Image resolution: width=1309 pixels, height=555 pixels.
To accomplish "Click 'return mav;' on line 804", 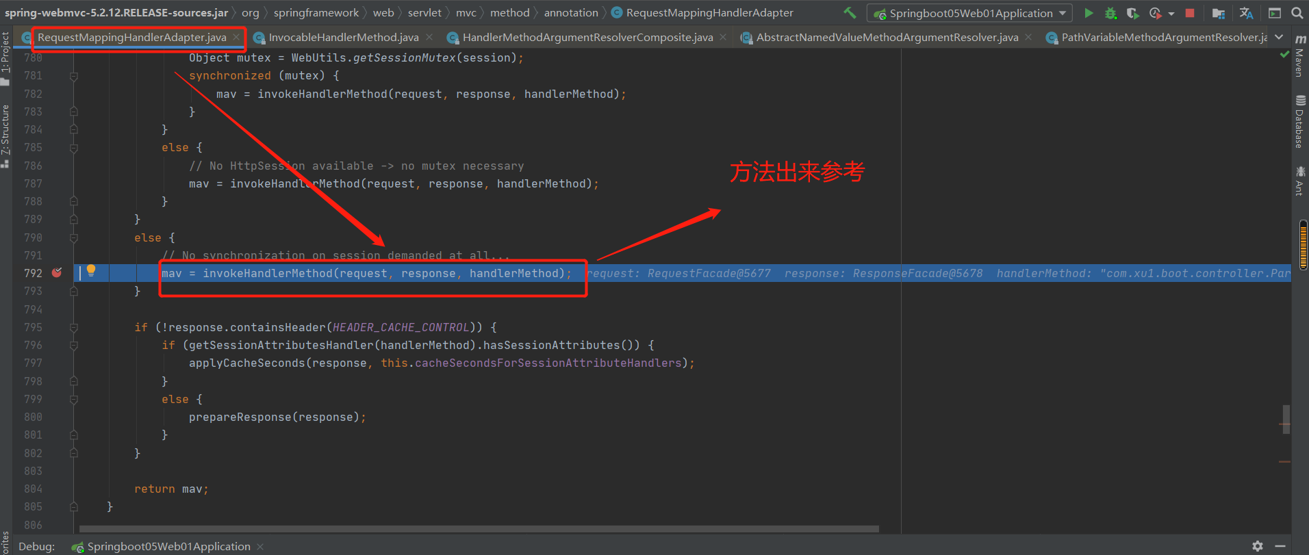I will 171,489.
